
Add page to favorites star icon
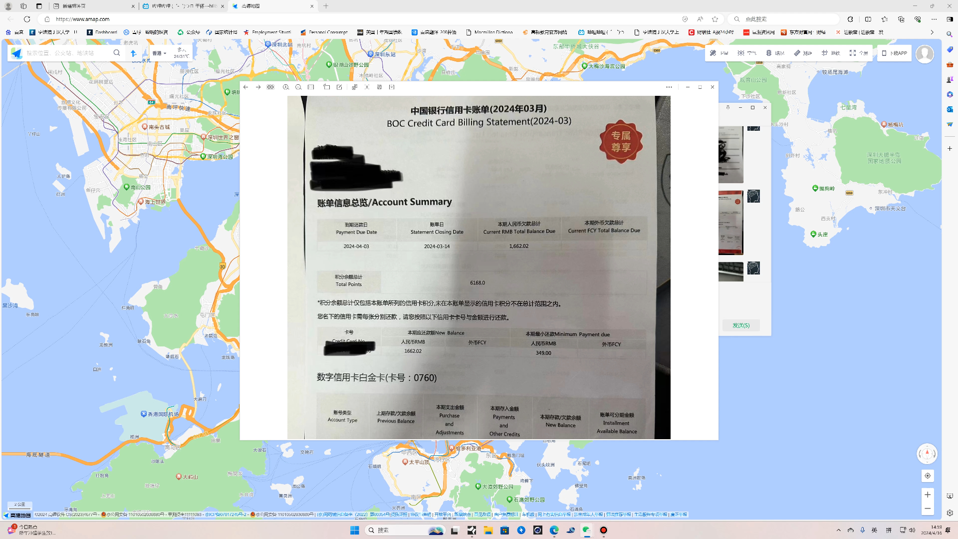(715, 19)
